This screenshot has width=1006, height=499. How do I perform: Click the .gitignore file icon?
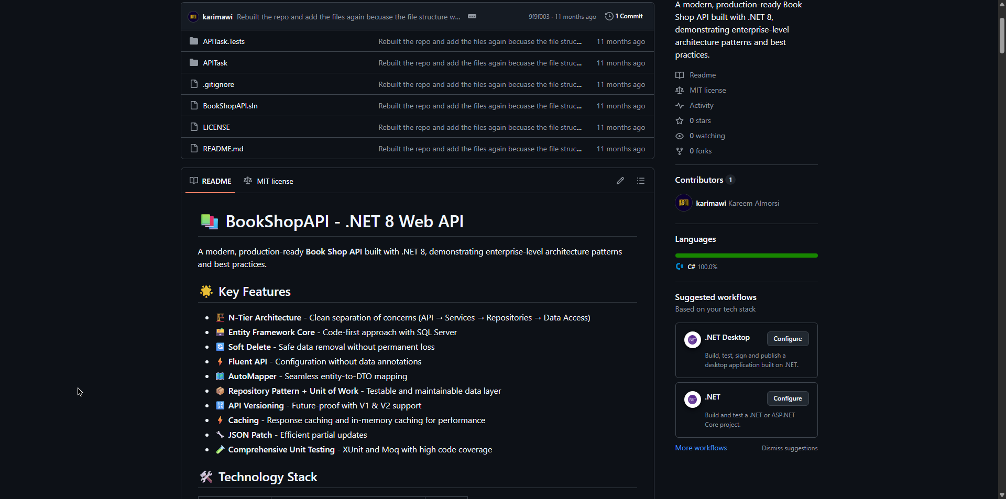pyautogui.click(x=194, y=84)
